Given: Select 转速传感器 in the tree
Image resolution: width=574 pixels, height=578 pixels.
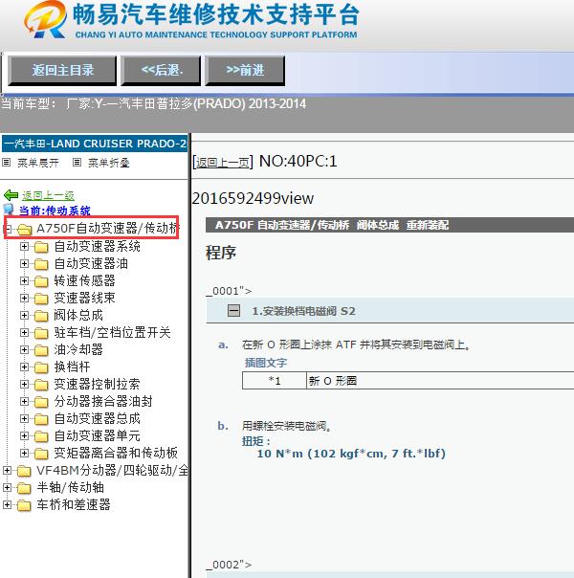Looking at the screenshot, I should coord(85,281).
